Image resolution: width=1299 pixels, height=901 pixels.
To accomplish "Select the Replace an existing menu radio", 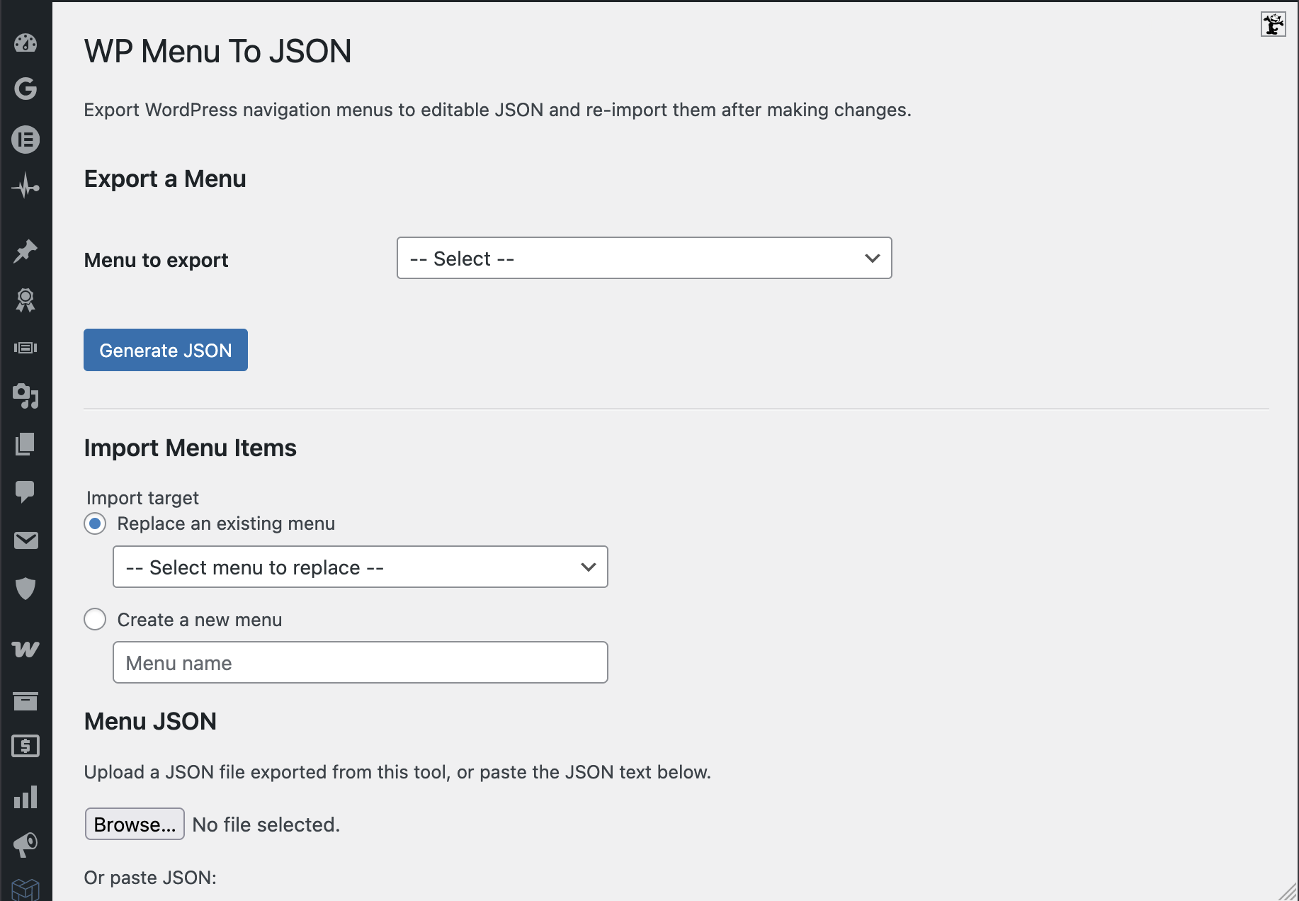I will [95, 523].
